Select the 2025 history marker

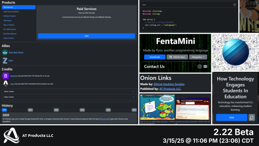coord(134,110)
